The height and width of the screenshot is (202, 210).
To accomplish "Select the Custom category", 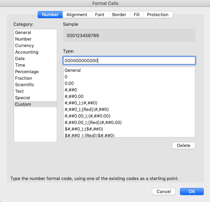I will pyautogui.click(x=35, y=104).
